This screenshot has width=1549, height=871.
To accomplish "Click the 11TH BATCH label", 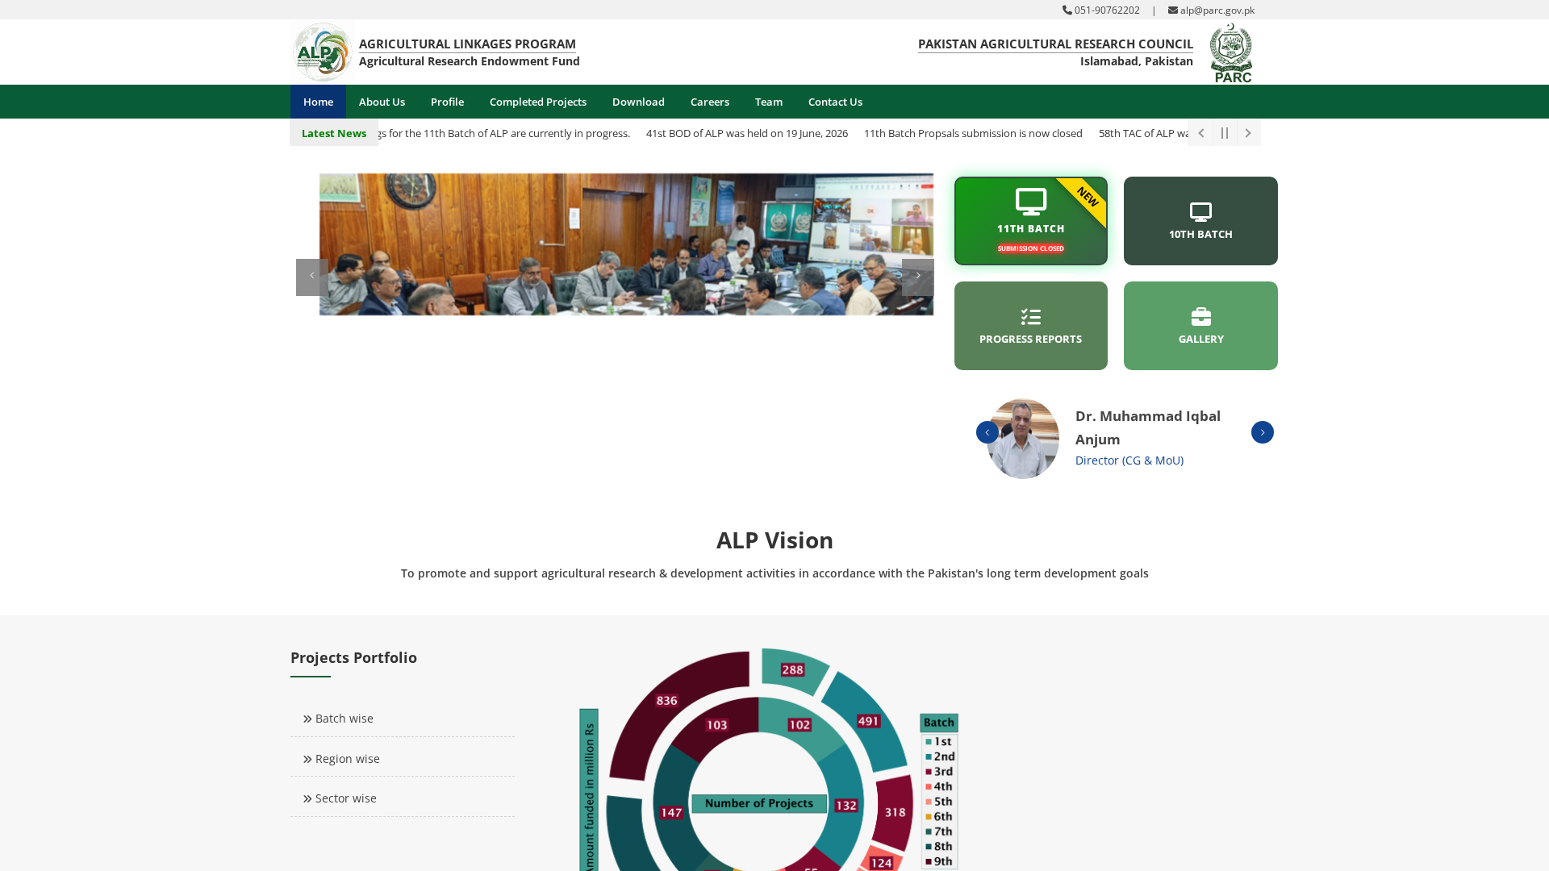I will (x=1031, y=229).
